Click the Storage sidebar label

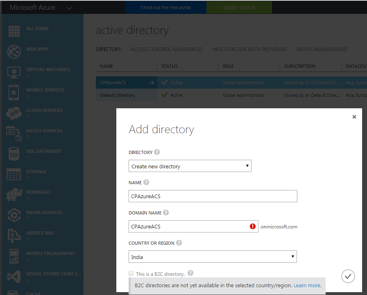36,172
